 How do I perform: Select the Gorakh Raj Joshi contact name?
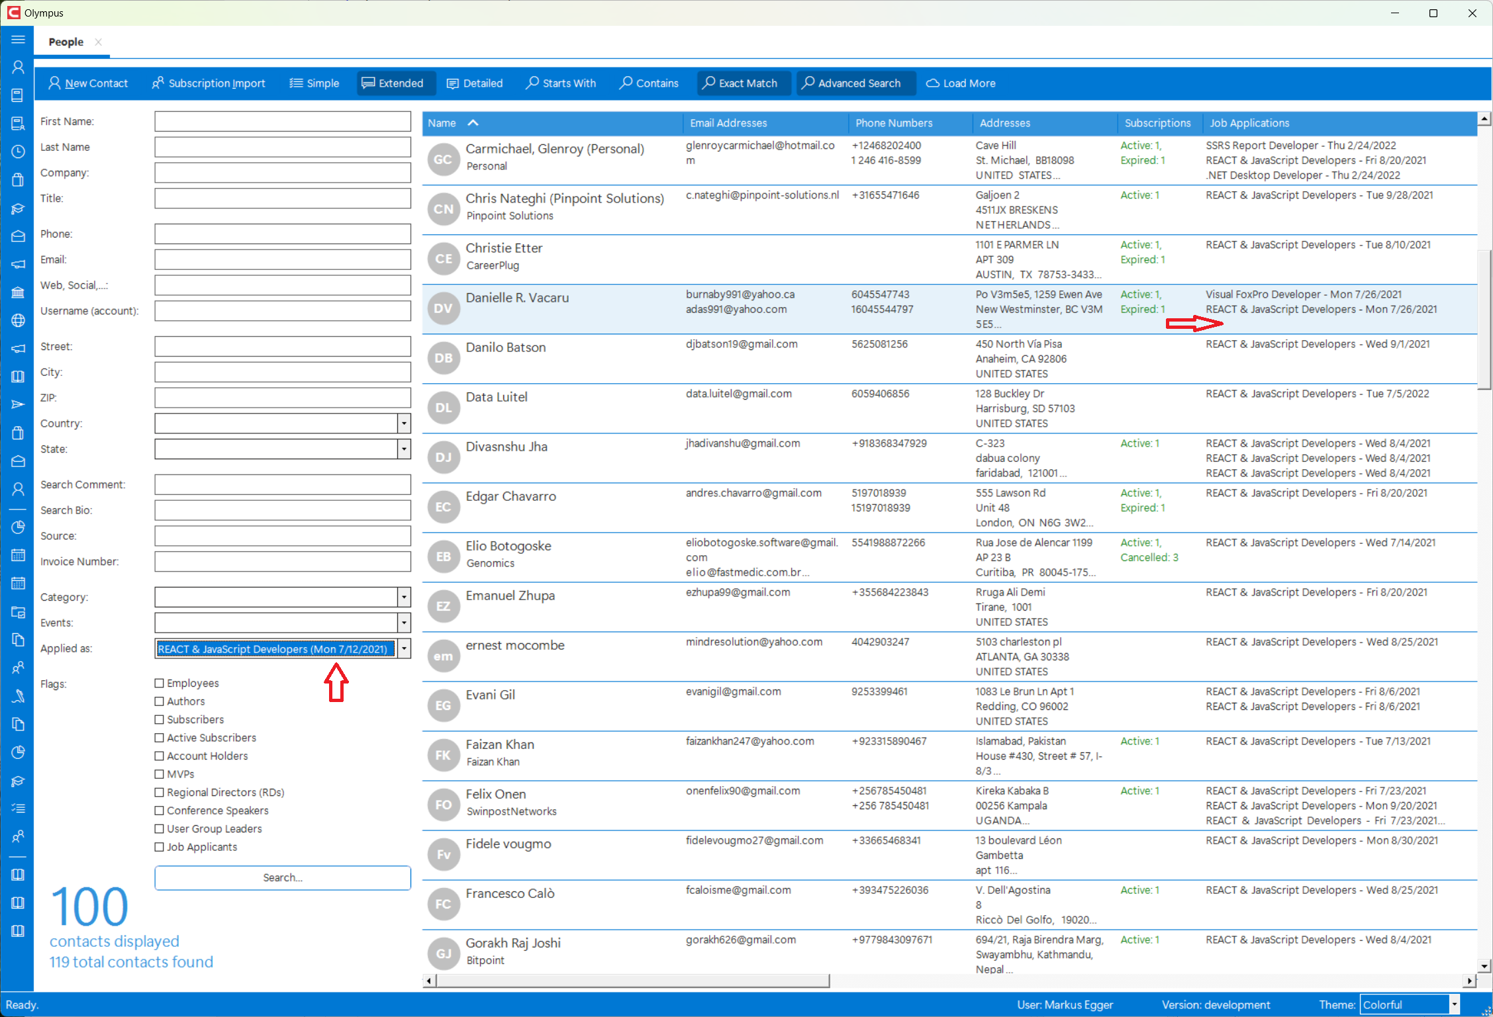click(512, 943)
